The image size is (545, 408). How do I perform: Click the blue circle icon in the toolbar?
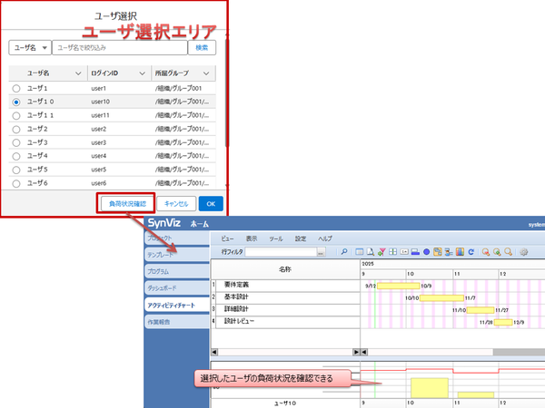pos(427,252)
